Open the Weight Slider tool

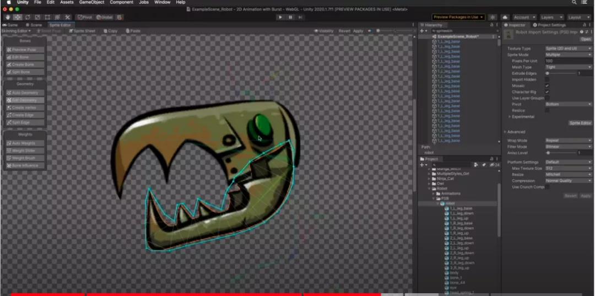(25, 150)
